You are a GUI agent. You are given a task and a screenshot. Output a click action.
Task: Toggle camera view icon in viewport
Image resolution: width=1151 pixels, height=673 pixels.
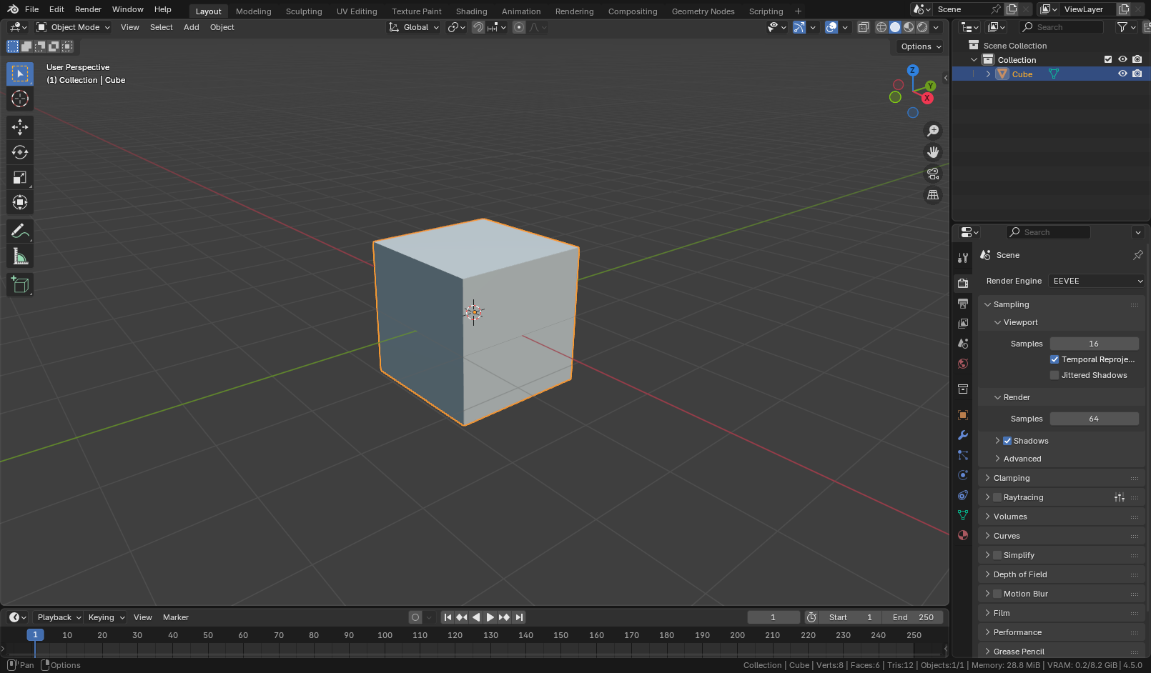point(933,174)
